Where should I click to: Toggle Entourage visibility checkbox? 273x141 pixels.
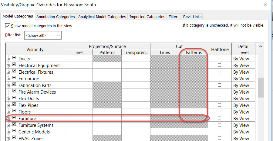coord(14,77)
